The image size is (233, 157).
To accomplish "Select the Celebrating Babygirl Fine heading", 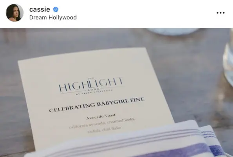I will [97, 105].
